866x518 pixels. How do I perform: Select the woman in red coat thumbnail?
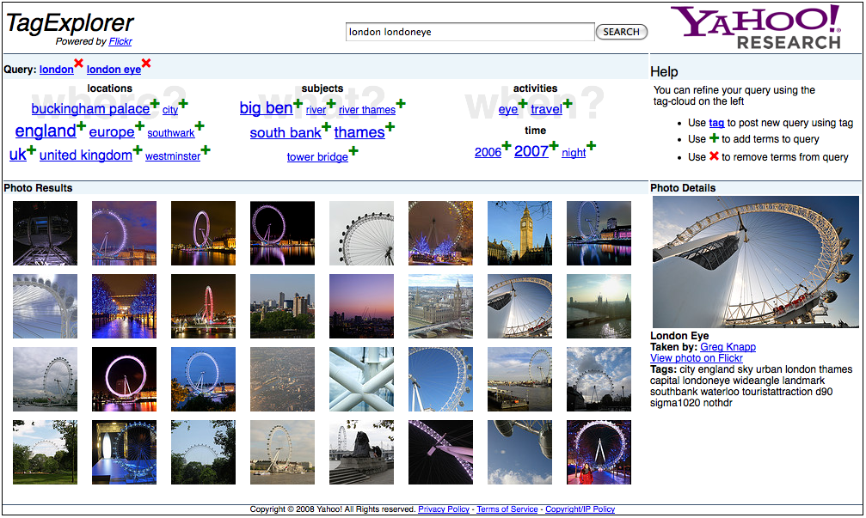(x=599, y=453)
